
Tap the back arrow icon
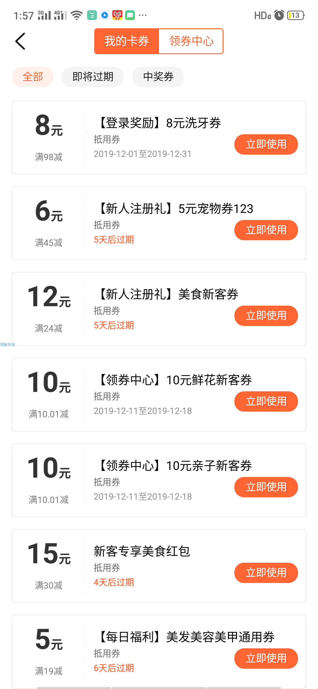click(20, 41)
